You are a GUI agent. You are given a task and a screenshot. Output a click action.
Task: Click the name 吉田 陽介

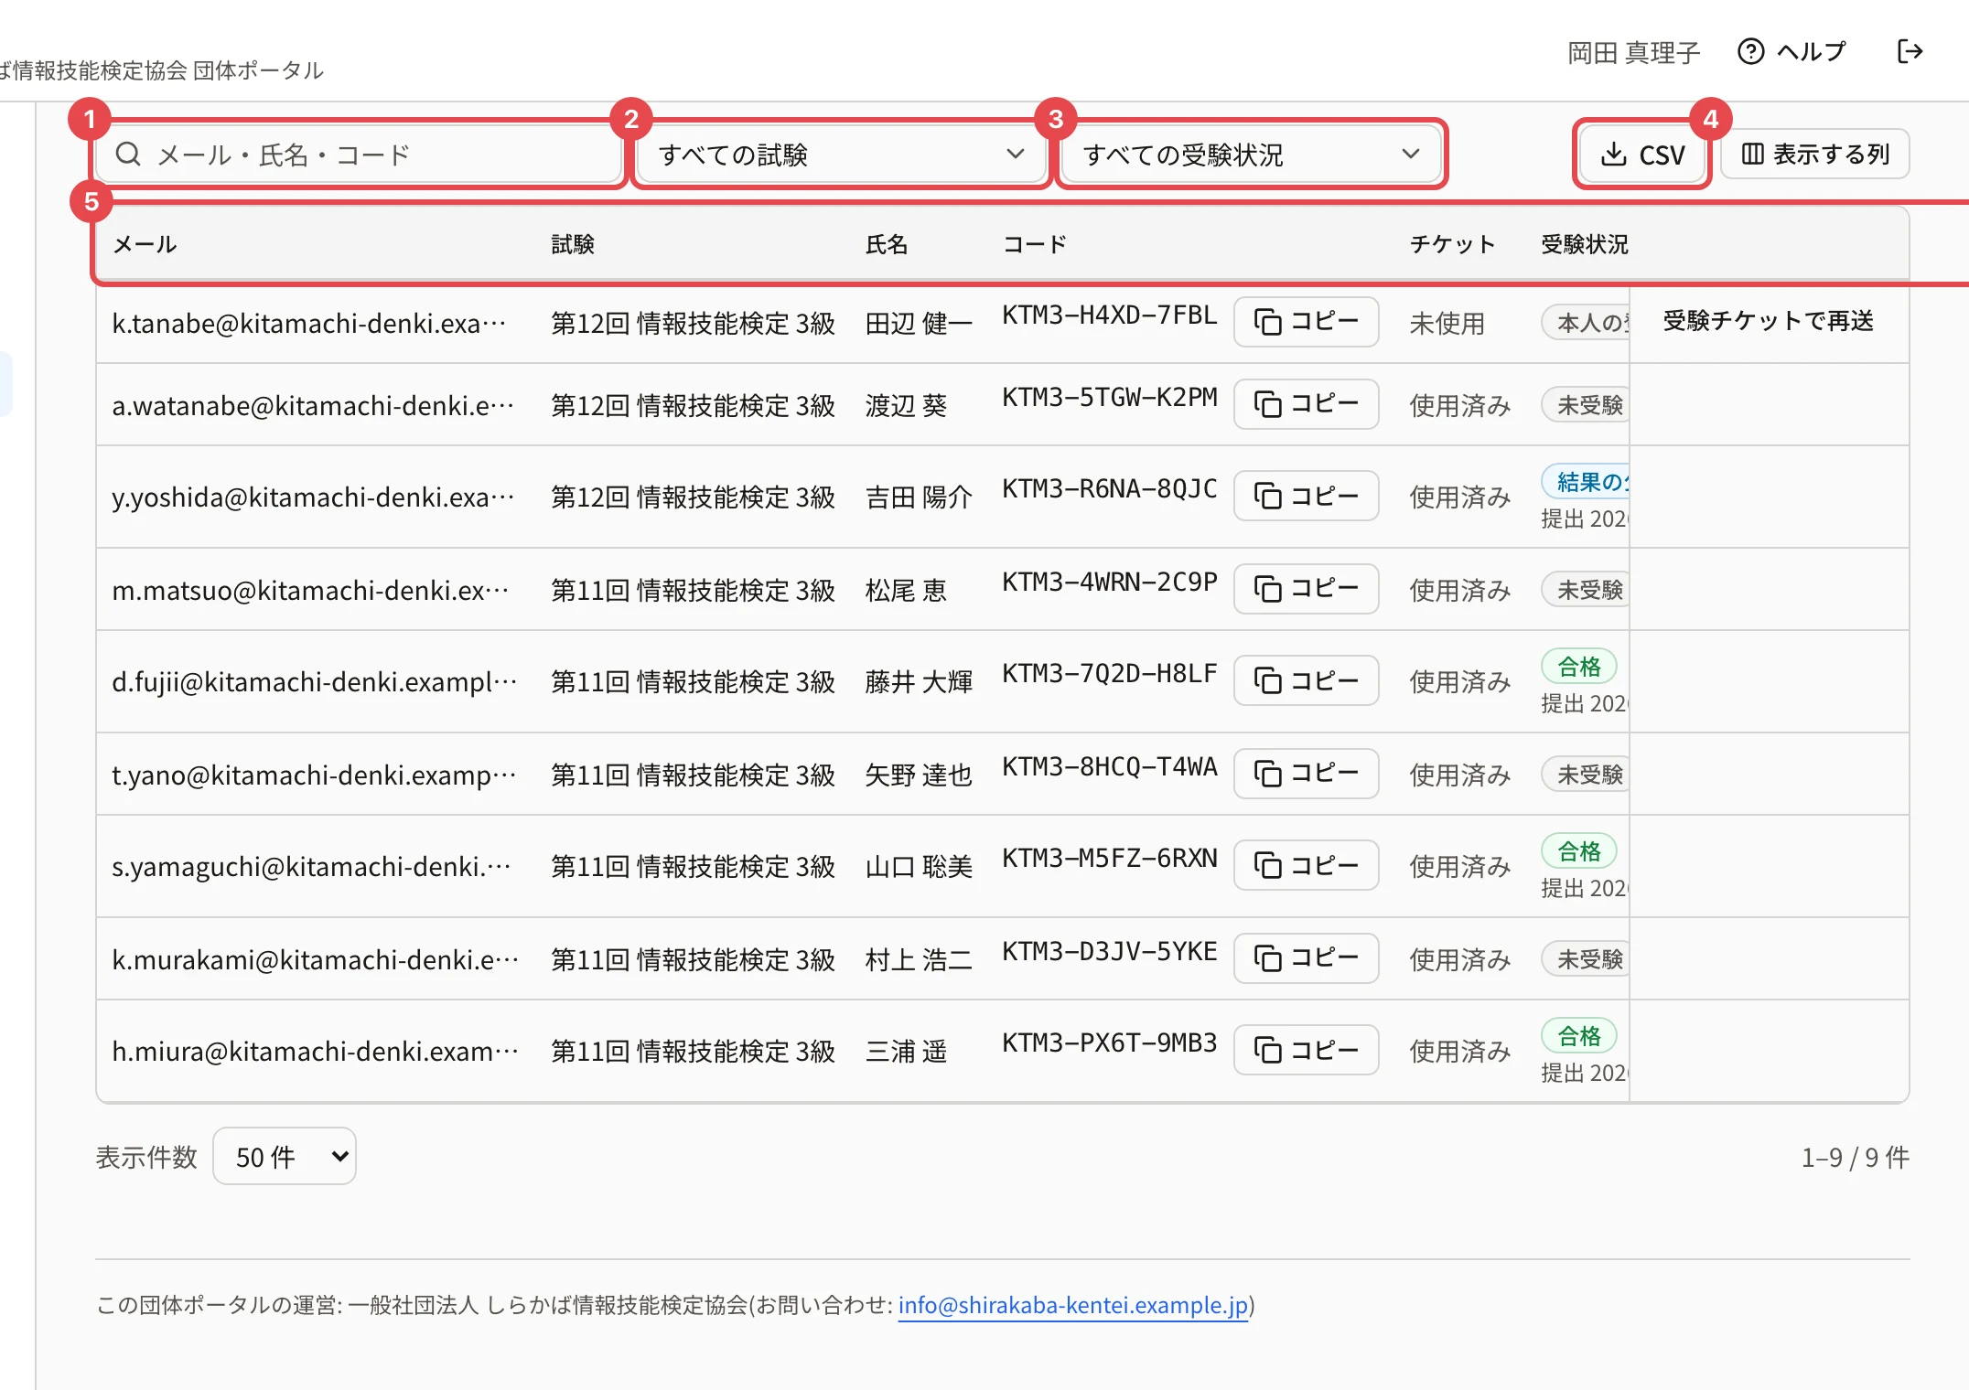click(919, 497)
